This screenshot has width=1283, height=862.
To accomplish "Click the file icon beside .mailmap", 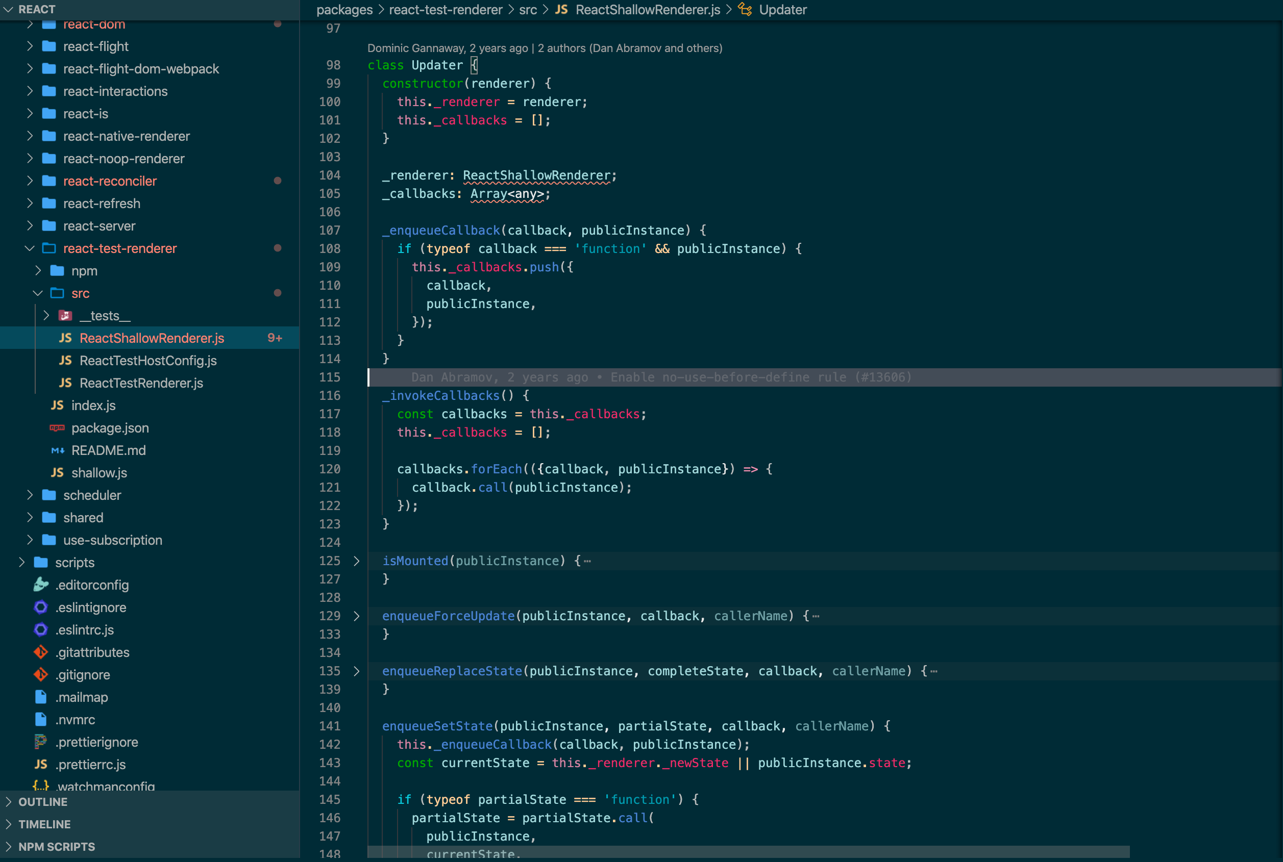I will point(41,697).
